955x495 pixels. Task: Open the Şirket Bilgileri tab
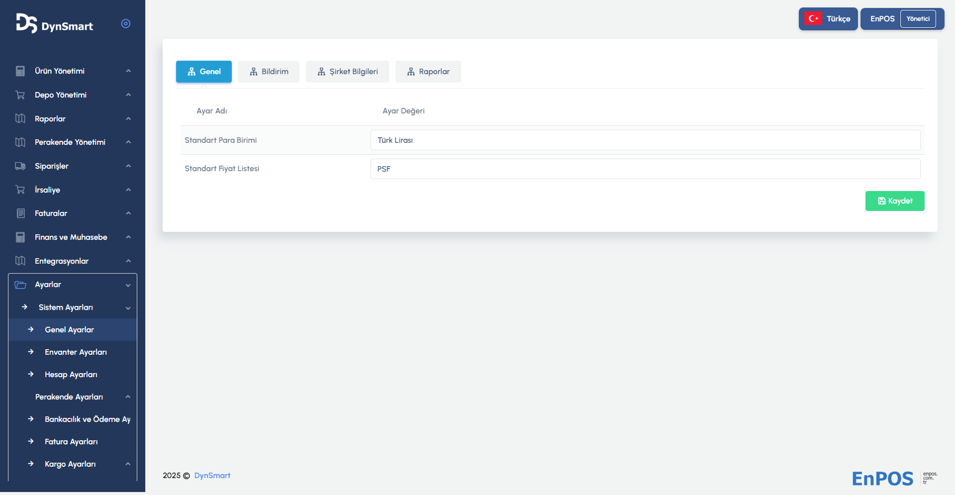tap(347, 72)
